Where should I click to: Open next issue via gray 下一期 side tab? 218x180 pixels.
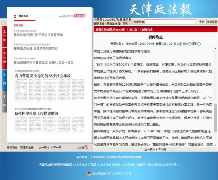coord(4,102)
